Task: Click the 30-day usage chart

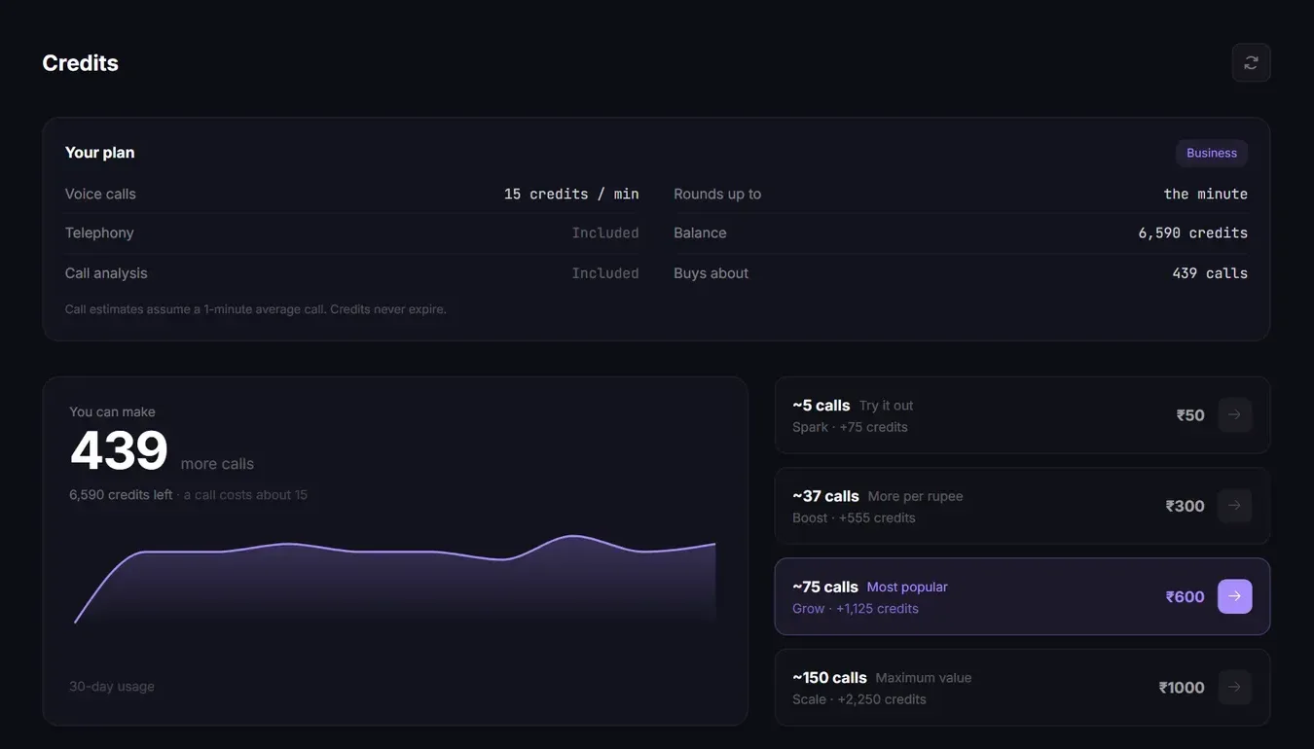Action: pyautogui.click(x=395, y=580)
